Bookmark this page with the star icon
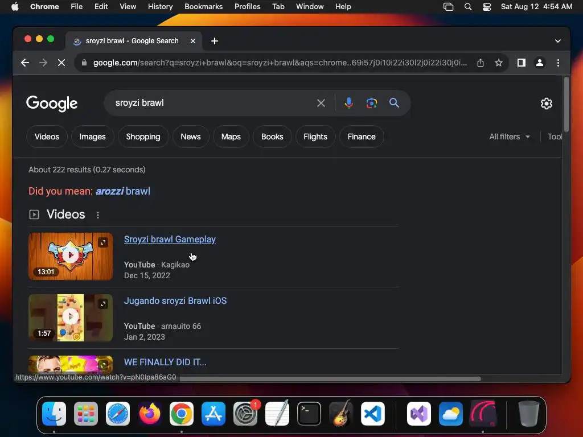The height and width of the screenshot is (437, 583). click(499, 63)
